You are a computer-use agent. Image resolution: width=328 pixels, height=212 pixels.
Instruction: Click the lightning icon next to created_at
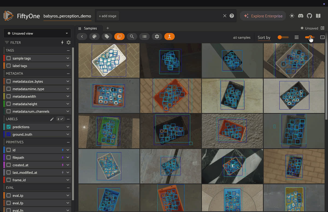63,165
